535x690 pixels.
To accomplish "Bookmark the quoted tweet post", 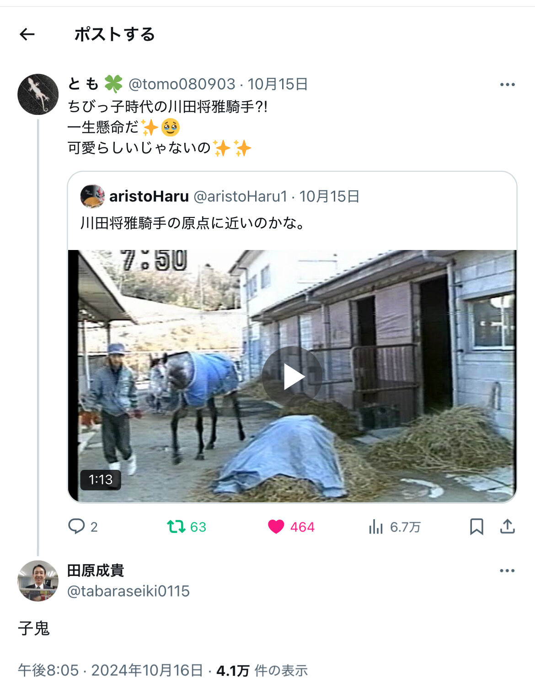I will 476,527.
